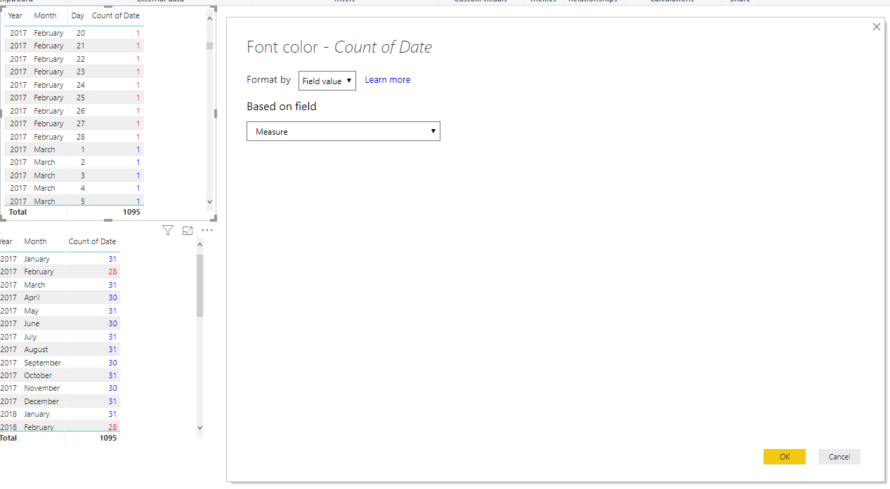The height and width of the screenshot is (489, 890).
Task: Click August in the lower table
Action: (x=36, y=349)
